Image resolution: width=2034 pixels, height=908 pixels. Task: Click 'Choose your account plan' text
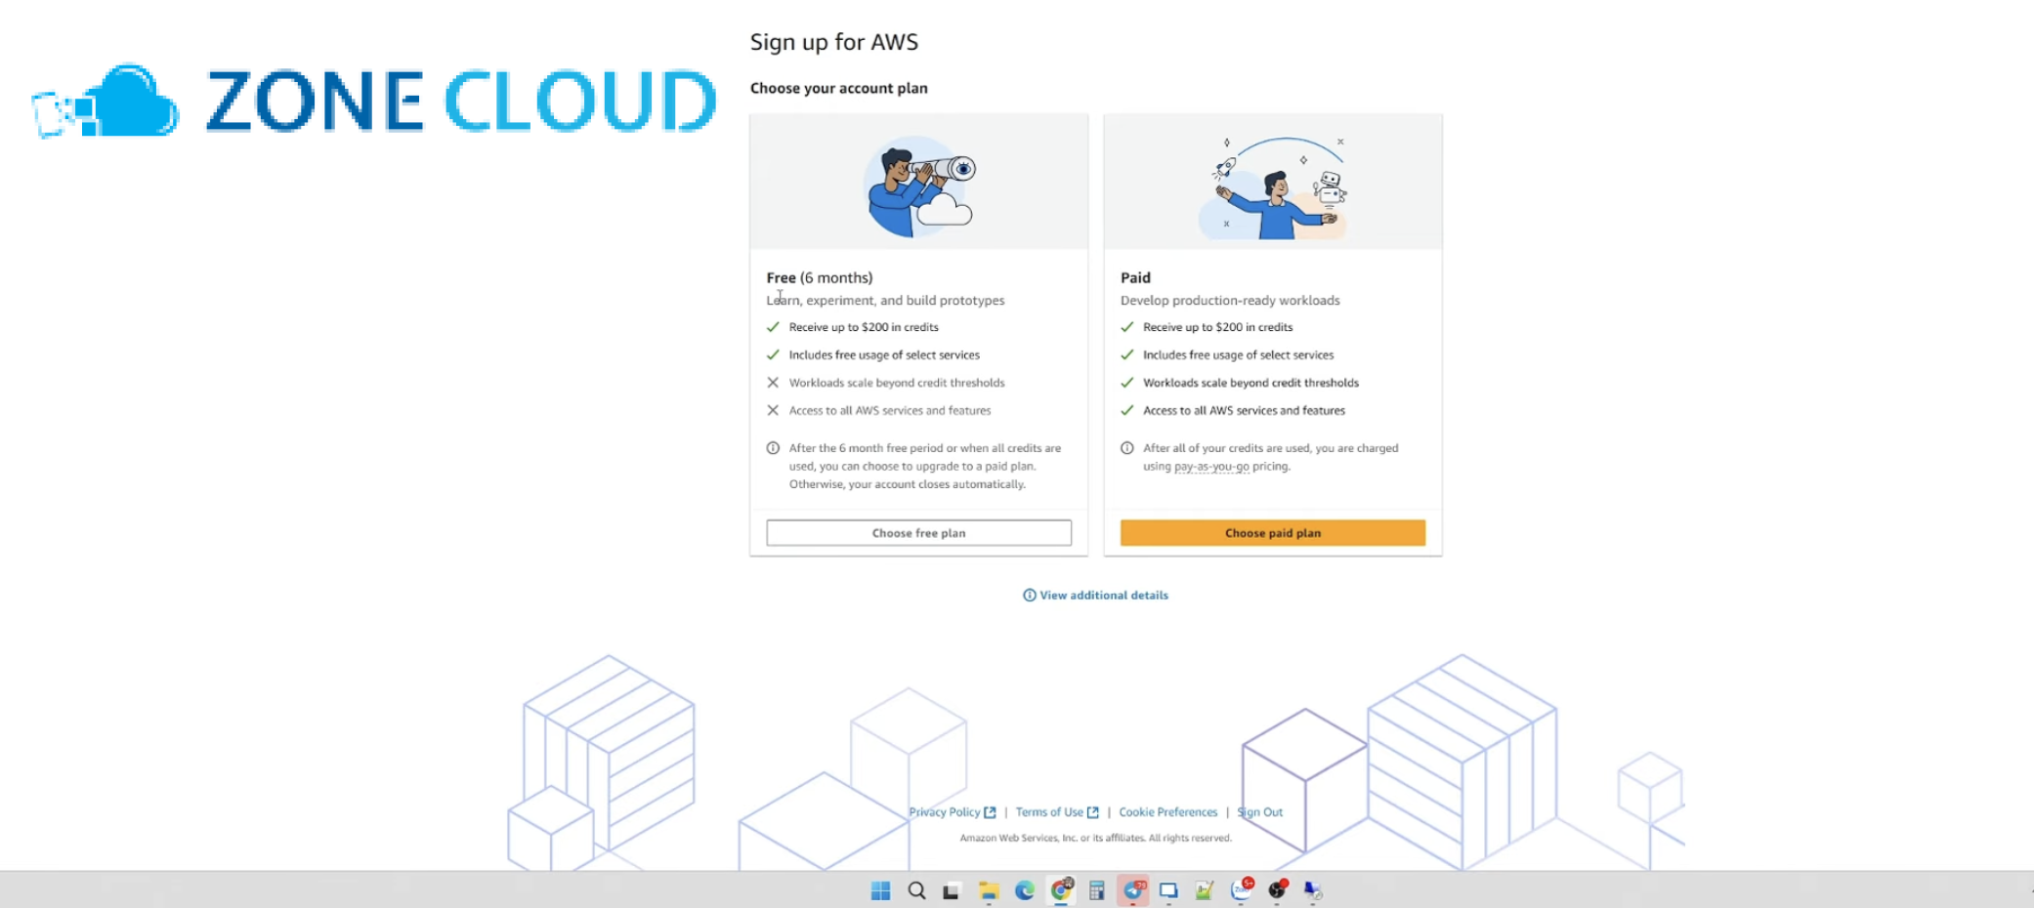(x=839, y=88)
